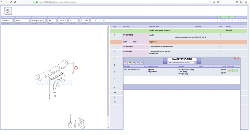Screen dimensions: 250x135
Task: Click the scroll-down arrow of the parts list
Action: point(108,127)
